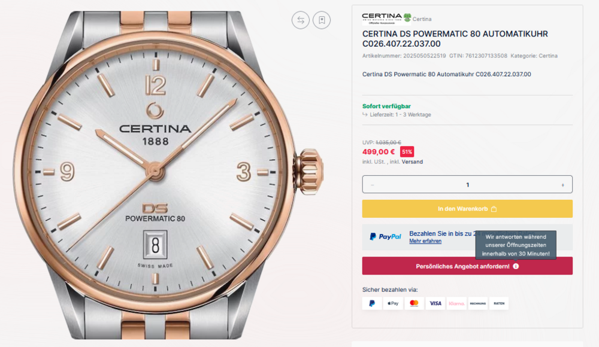Click In den Warenkorb button

click(x=467, y=209)
